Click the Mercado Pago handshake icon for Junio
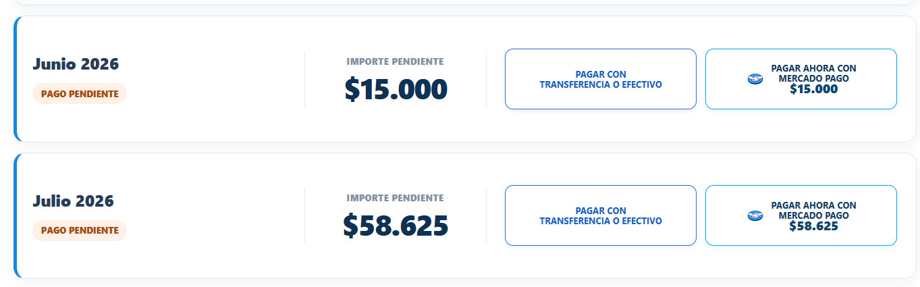 755,79
